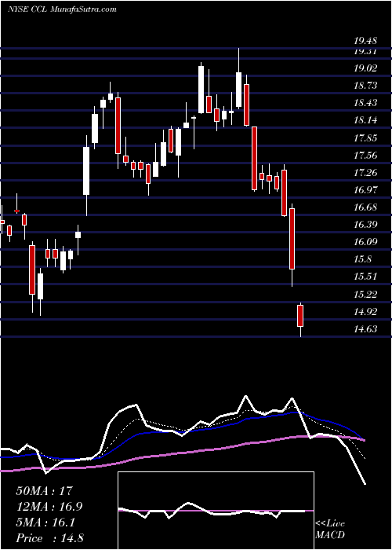Image resolution: width=392 pixels, height=550 pixels.
Task: Click the 17.26 price axis label
Action: point(365,173)
